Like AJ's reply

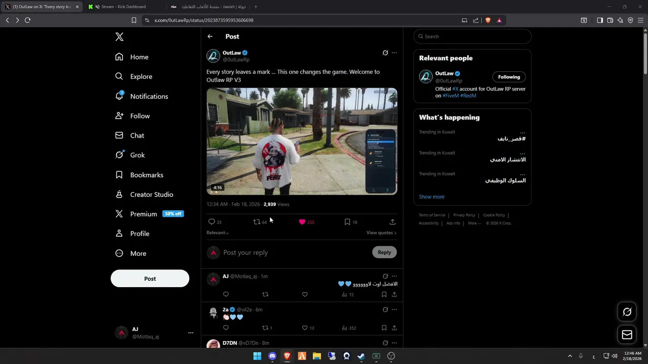pos(305,294)
